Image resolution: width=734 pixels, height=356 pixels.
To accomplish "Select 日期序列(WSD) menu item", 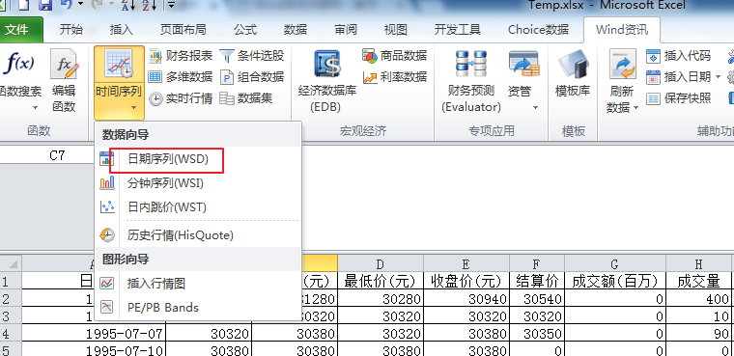I will pos(198,159).
